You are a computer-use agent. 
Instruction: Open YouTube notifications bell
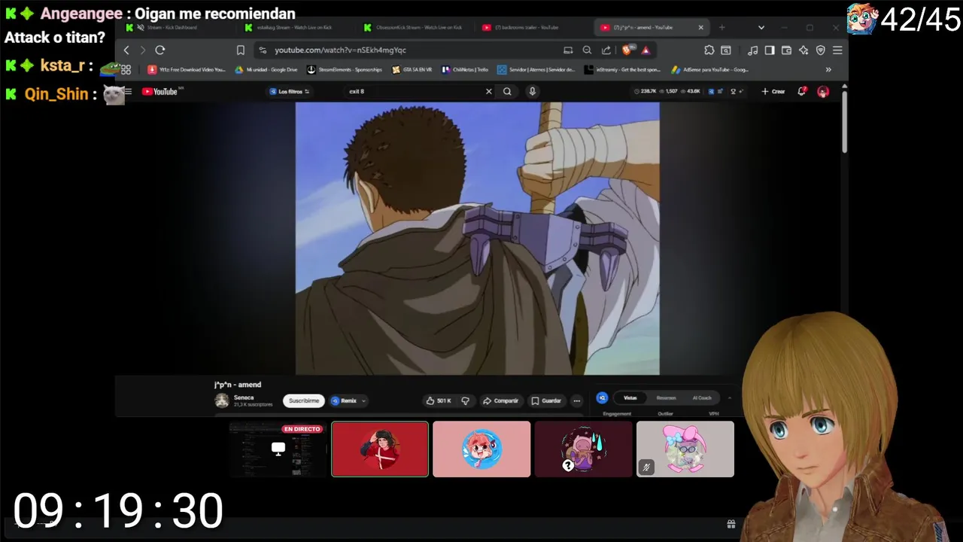802,92
